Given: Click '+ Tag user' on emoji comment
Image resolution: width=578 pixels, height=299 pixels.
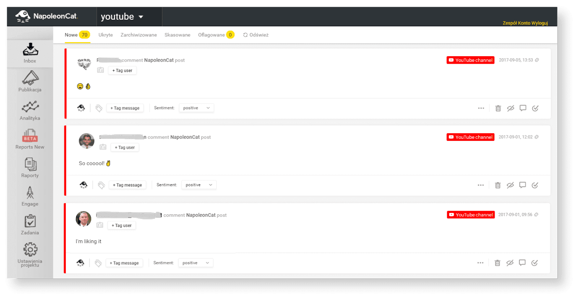Looking at the screenshot, I should pyautogui.click(x=122, y=71).
